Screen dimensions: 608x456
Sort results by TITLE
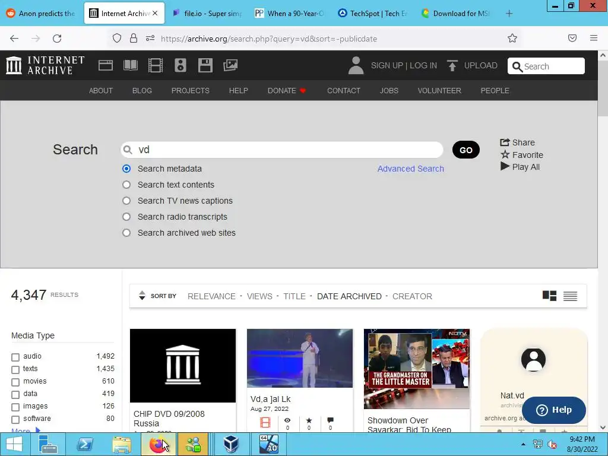(x=294, y=296)
